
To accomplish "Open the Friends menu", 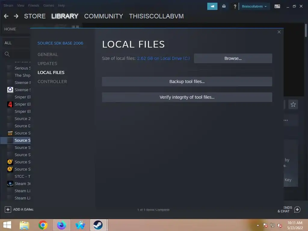I will (34, 5).
